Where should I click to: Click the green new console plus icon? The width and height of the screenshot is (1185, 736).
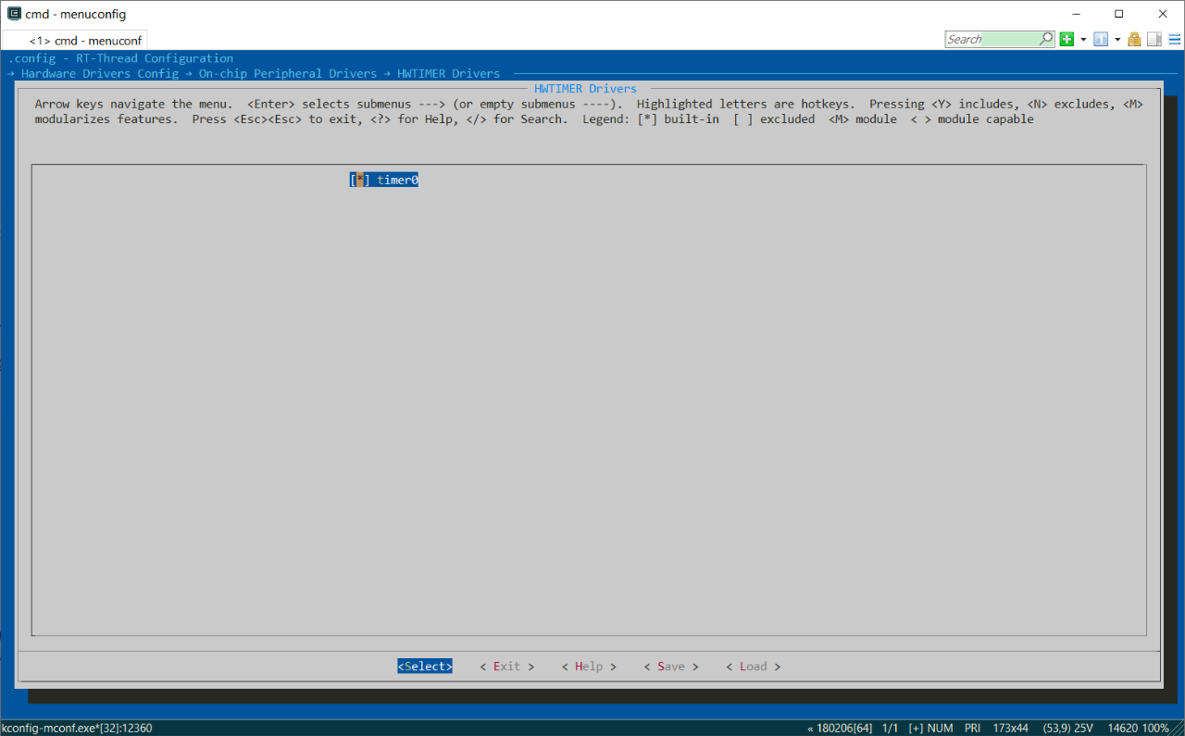tap(1066, 39)
